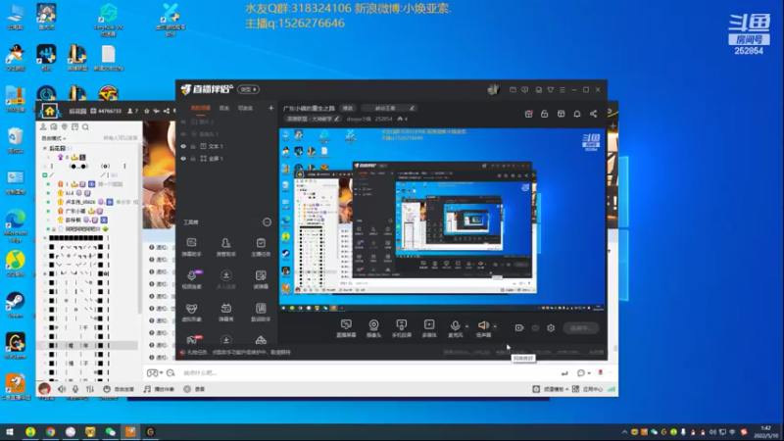Viewport: 784px width, 441px height.
Task: Open stream settings gear icon
Action: 551,328
